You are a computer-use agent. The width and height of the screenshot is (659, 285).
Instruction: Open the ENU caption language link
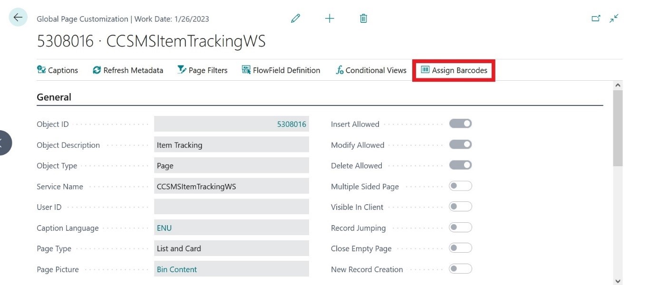tap(164, 228)
